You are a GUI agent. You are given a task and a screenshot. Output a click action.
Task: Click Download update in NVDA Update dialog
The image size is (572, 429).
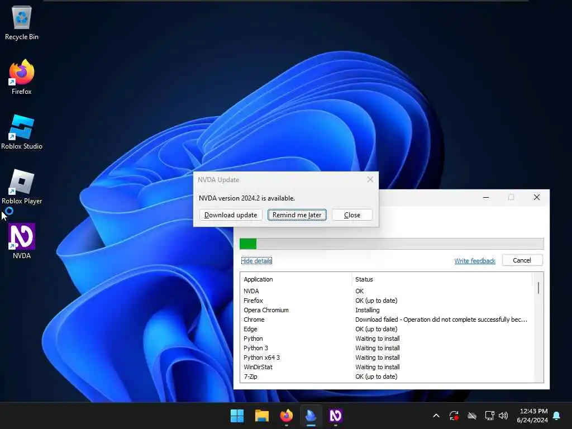(x=231, y=215)
